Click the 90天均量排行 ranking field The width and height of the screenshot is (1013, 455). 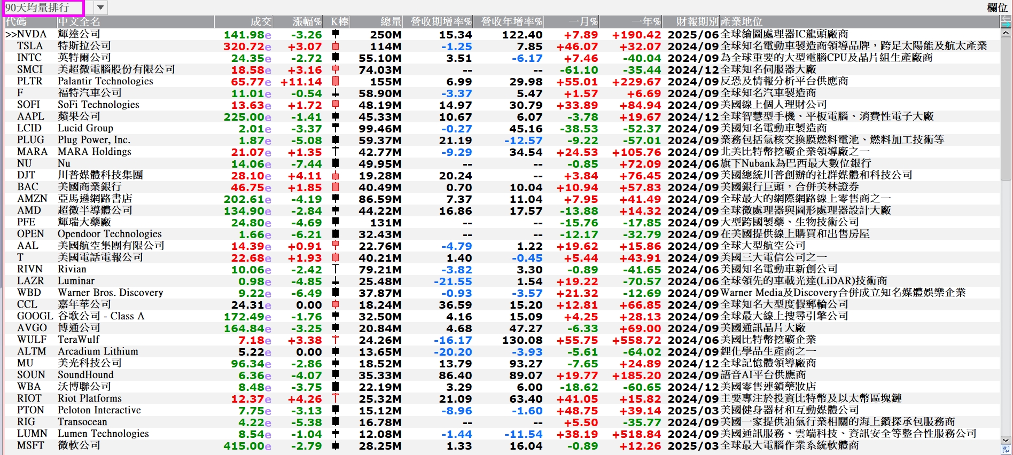click(x=43, y=8)
